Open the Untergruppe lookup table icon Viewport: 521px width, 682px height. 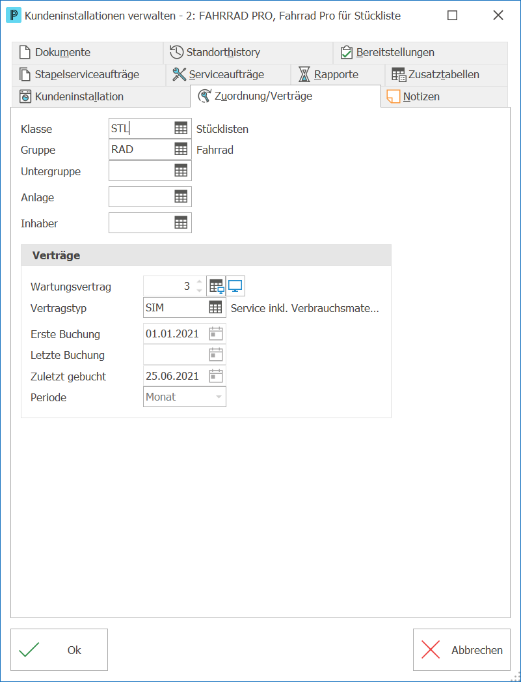pyautogui.click(x=181, y=171)
